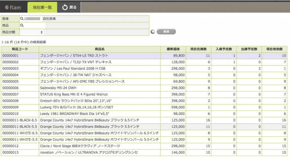Click the Gretsch 60's ラウンドバッジ product name
This screenshot has height=159, width=290.
click(x=76, y=101)
